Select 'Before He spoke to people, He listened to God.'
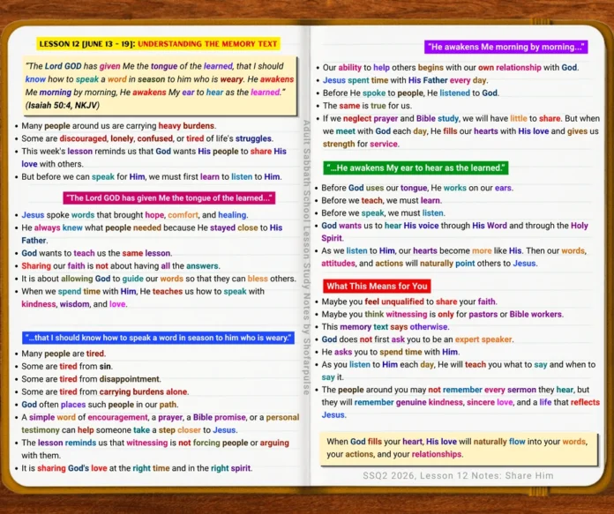 410,93
